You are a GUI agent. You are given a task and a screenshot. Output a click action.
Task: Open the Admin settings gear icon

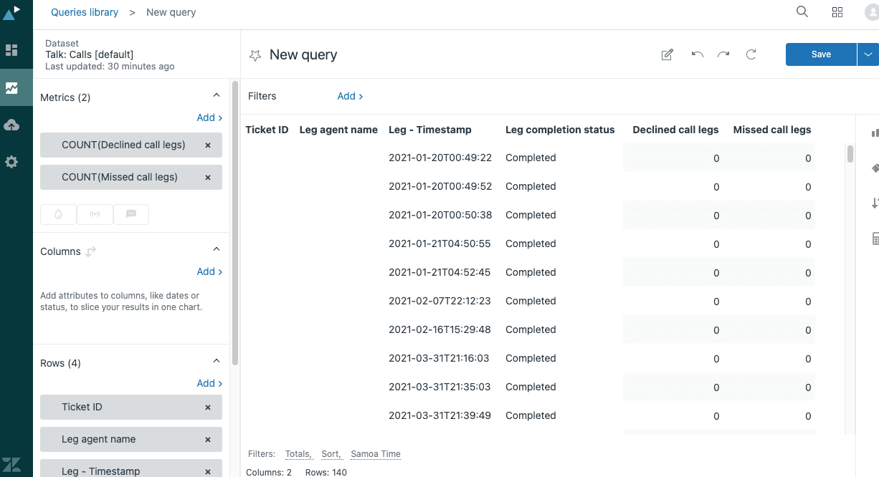point(11,162)
